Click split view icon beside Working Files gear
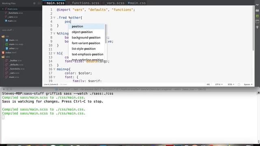This screenshot has height=146, width=260. (x=39, y=3)
